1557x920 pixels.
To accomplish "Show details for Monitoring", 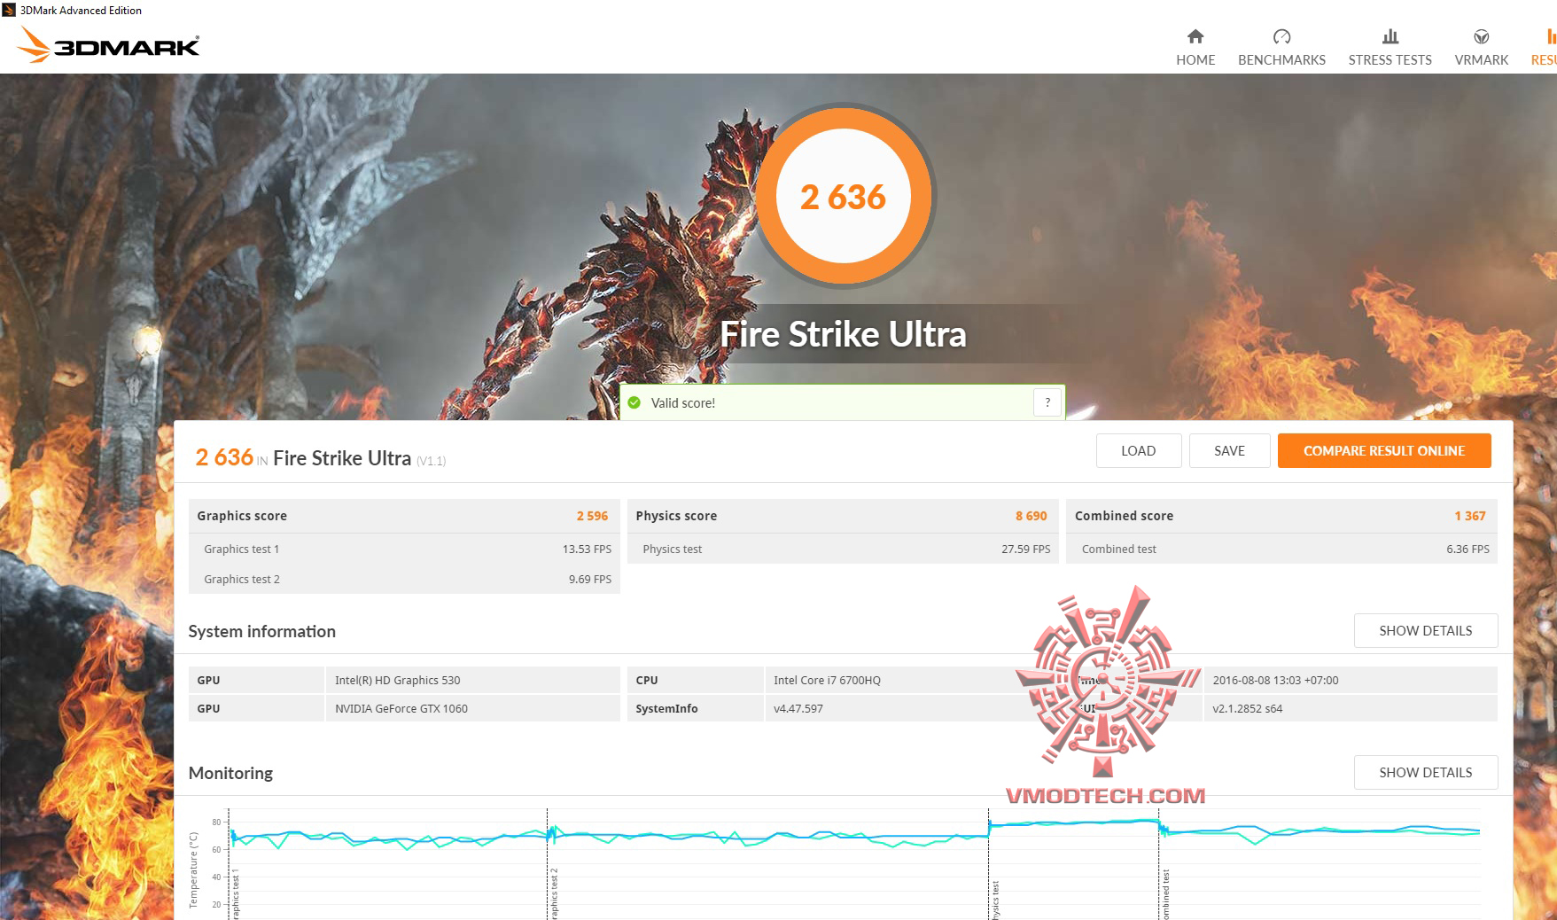I will pyautogui.click(x=1426, y=772).
